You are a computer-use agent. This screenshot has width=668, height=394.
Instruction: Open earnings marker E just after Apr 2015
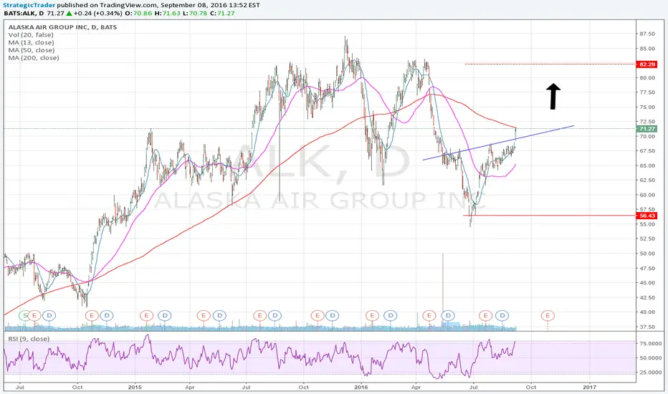(204, 316)
